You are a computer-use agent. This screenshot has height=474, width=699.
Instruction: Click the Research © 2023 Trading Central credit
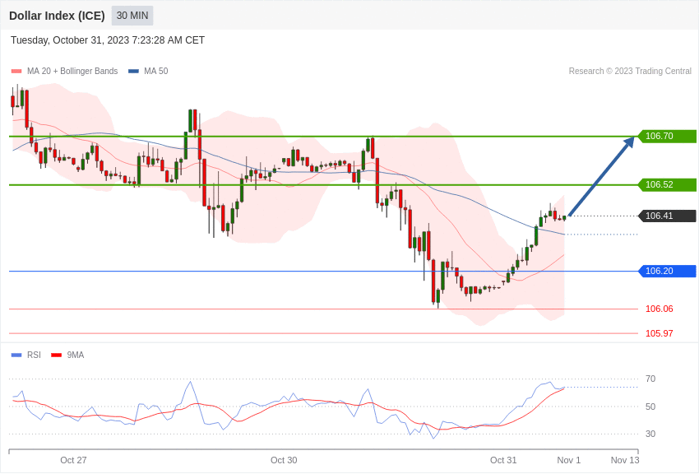coord(630,72)
